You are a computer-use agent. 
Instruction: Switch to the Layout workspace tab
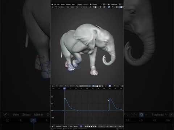(x=80, y=5)
